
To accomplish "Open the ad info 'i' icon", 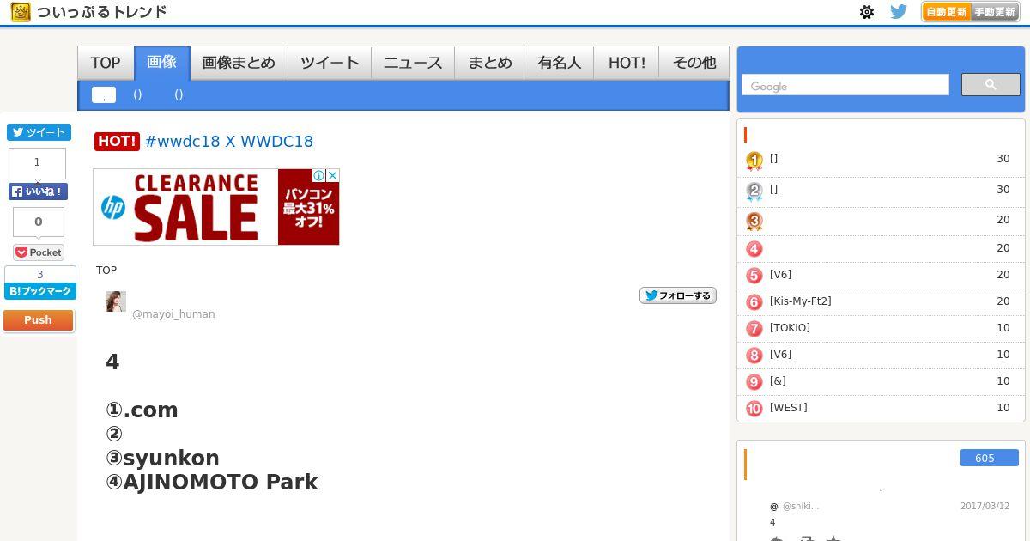I will (319, 175).
